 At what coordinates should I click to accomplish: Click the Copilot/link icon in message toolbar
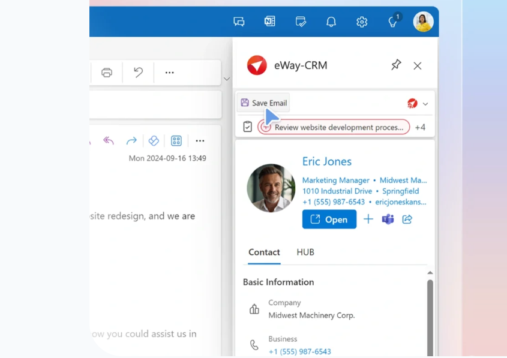tap(154, 141)
